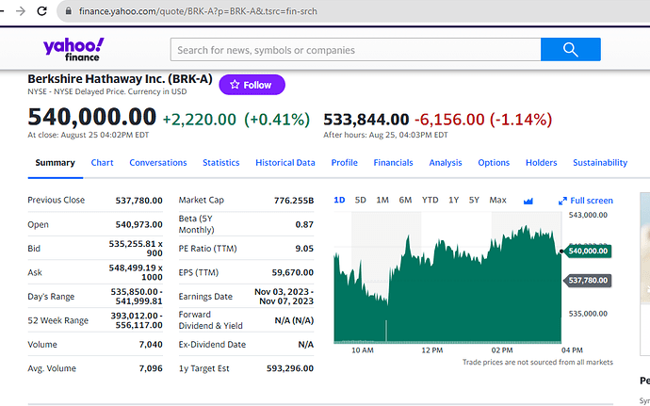Follow Berkshire Hathaway stock
Image resolution: width=650 pixels, height=406 pixels.
(x=252, y=85)
